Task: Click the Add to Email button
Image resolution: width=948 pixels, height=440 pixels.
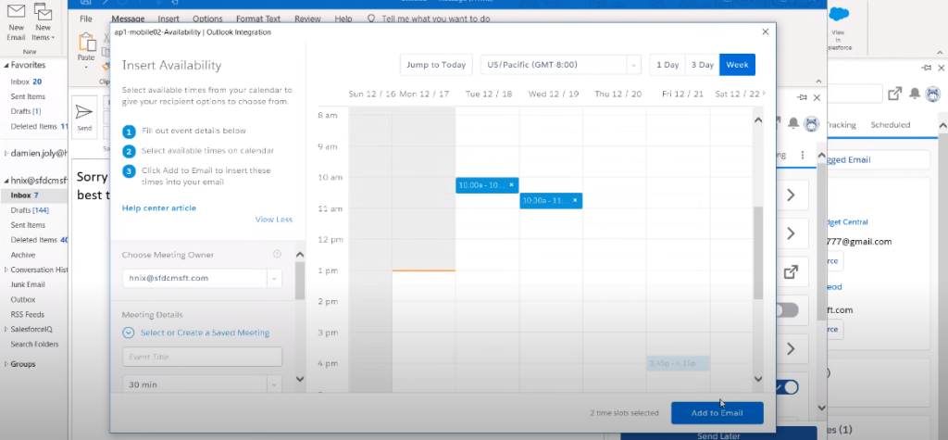Action: 717,413
